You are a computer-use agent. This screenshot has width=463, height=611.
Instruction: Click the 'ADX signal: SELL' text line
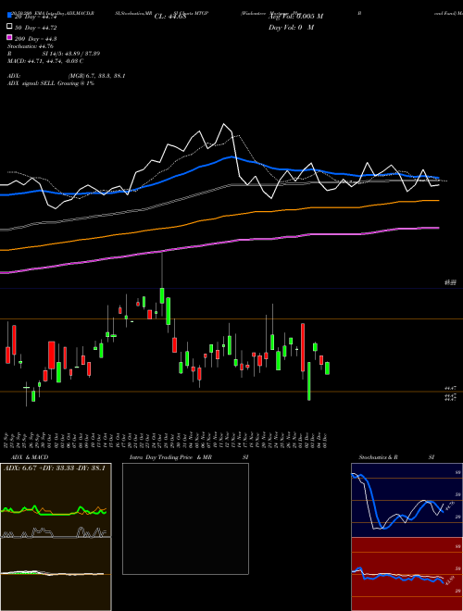51,83
